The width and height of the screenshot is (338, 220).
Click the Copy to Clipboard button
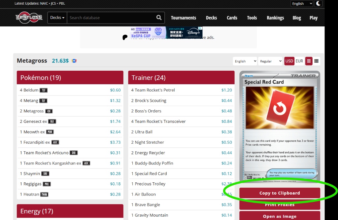pyautogui.click(x=280, y=193)
